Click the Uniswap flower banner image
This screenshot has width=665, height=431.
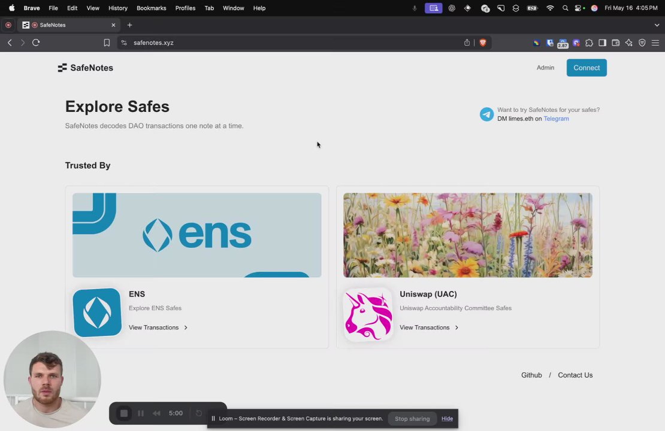click(468, 235)
